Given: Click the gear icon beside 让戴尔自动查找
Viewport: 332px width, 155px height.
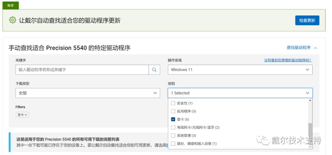Looking at the screenshot, I should 13,20.
